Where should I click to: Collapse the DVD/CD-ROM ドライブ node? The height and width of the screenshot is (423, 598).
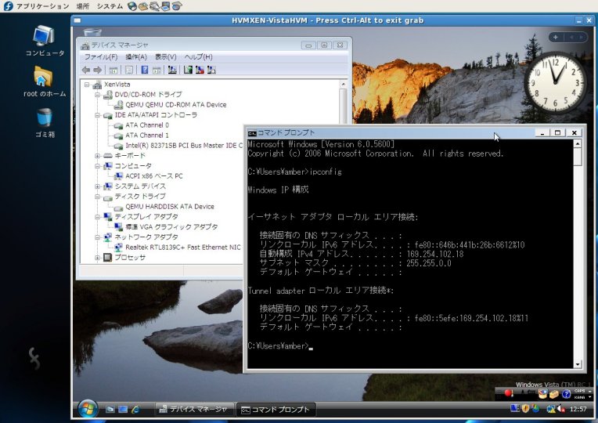pos(97,94)
